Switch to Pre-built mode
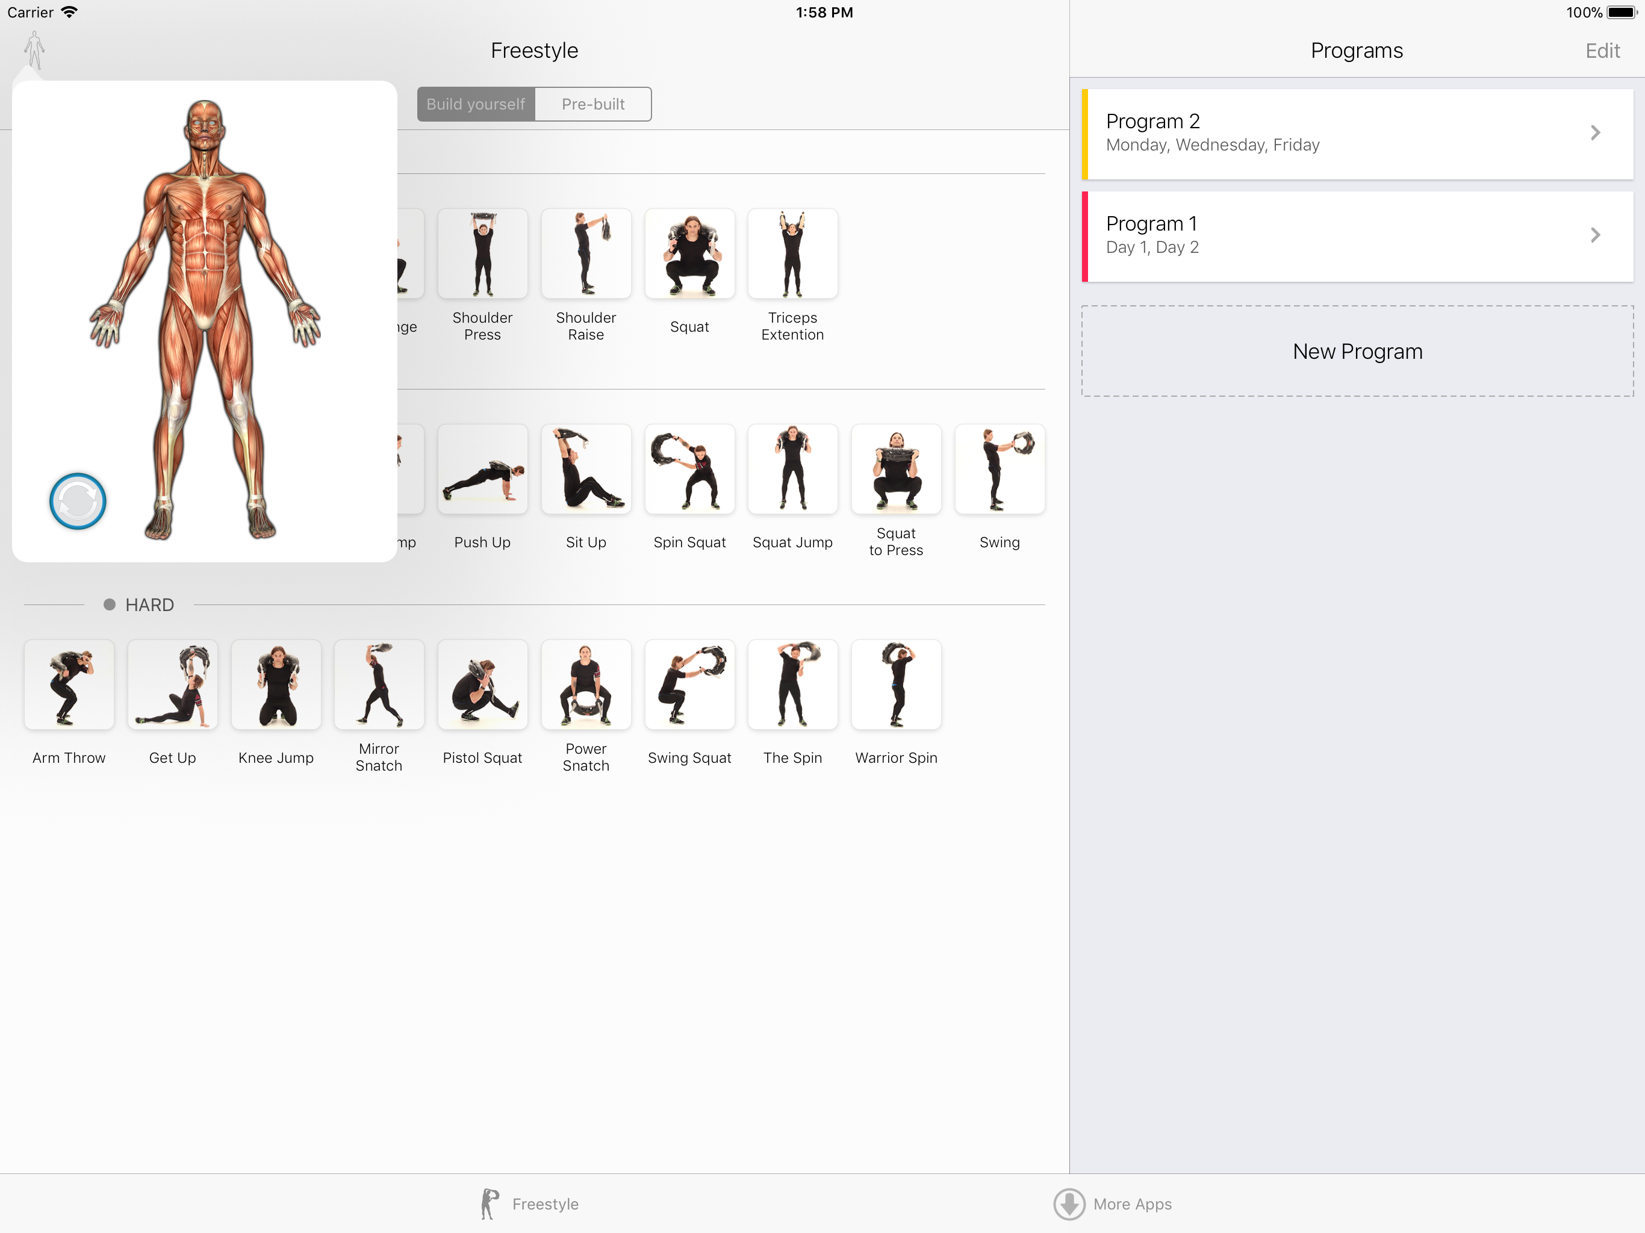The height and width of the screenshot is (1233, 1645). [592, 104]
